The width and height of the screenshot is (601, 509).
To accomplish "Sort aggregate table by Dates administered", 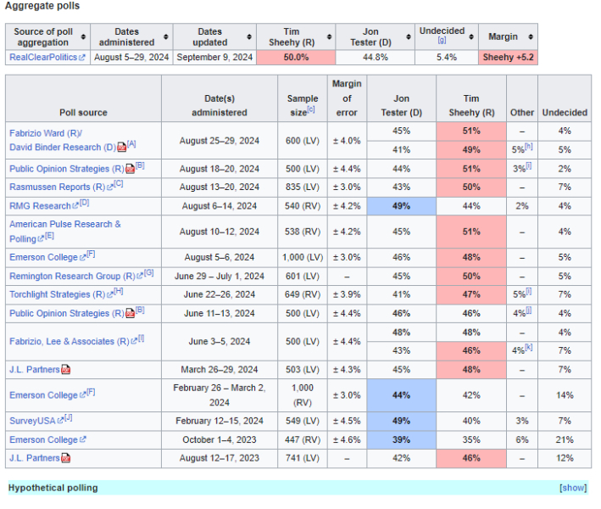I will click(x=165, y=36).
